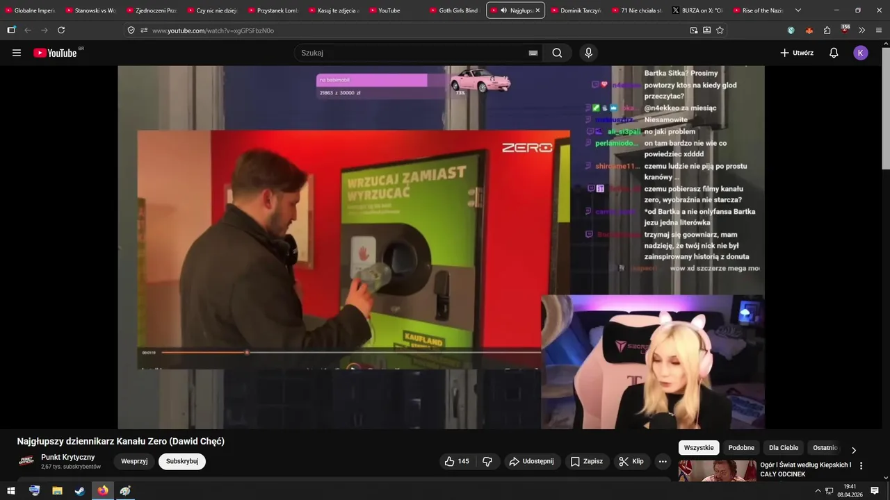Click the magnifying glass search button
The width and height of the screenshot is (890, 500).
(x=557, y=53)
